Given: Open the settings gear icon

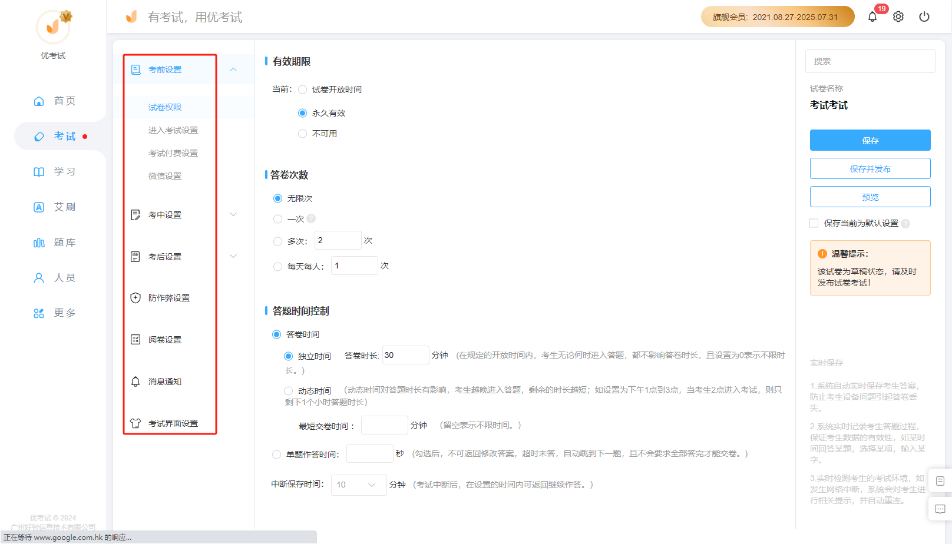Looking at the screenshot, I should pyautogui.click(x=898, y=16).
